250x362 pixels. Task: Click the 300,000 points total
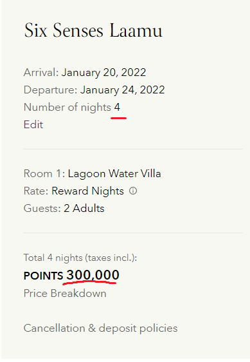coord(93,275)
